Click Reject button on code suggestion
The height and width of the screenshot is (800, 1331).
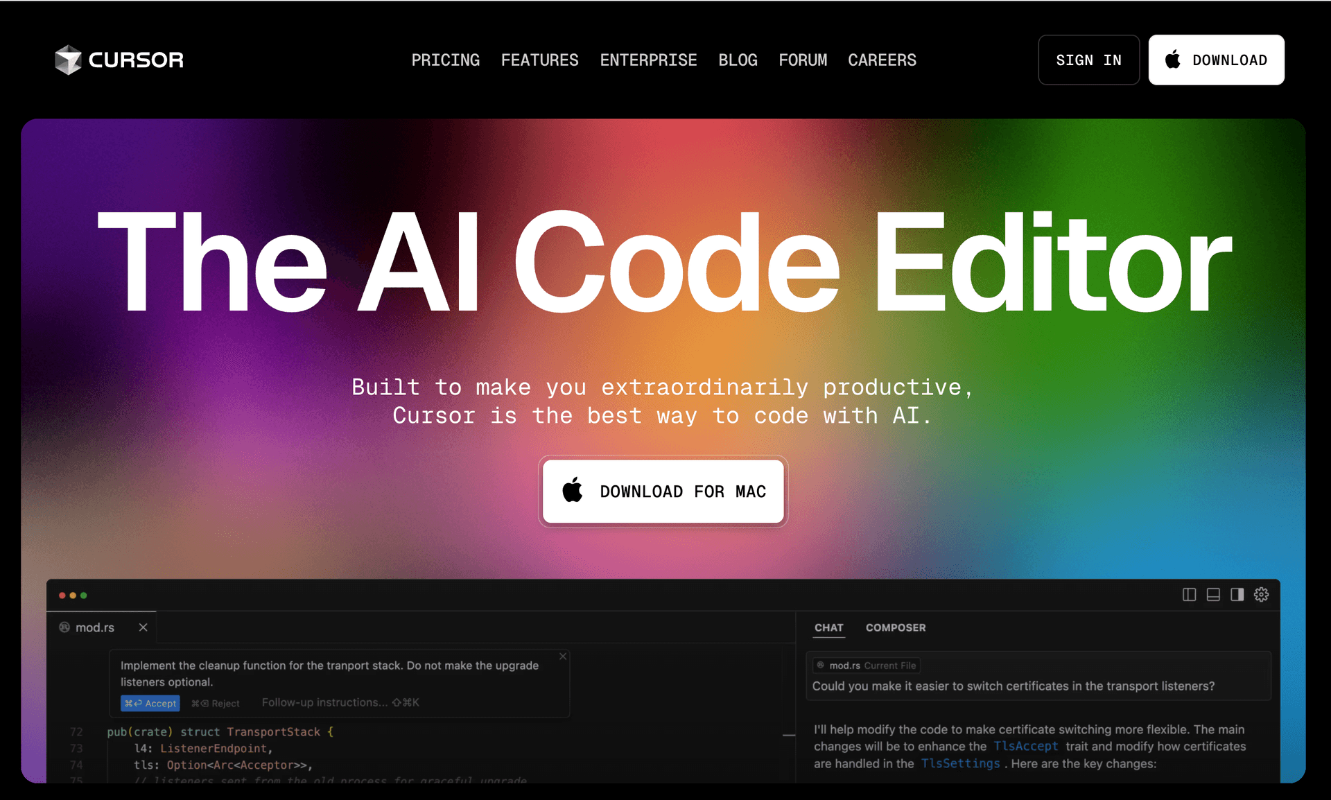coord(211,702)
